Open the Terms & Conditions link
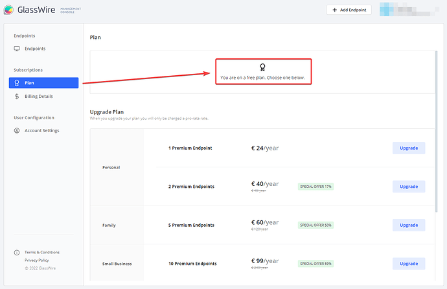 tap(42, 252)
